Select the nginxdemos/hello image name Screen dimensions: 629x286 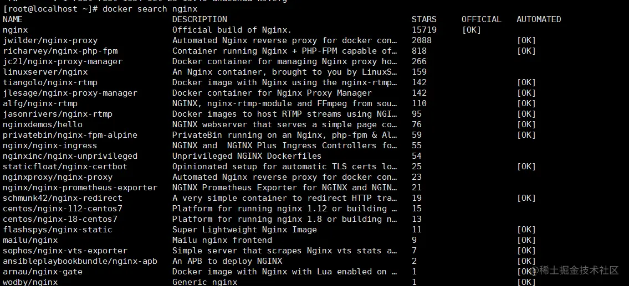(x=43, y=124)
